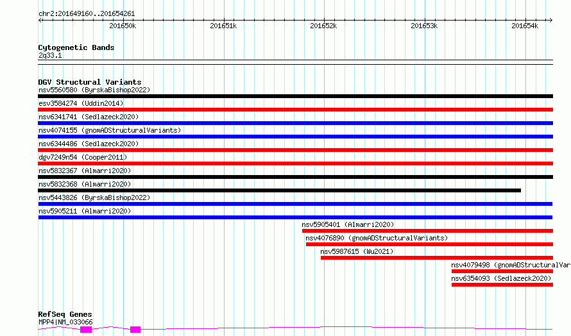Click the blue bar under nsv4074155

click(295, 137)
